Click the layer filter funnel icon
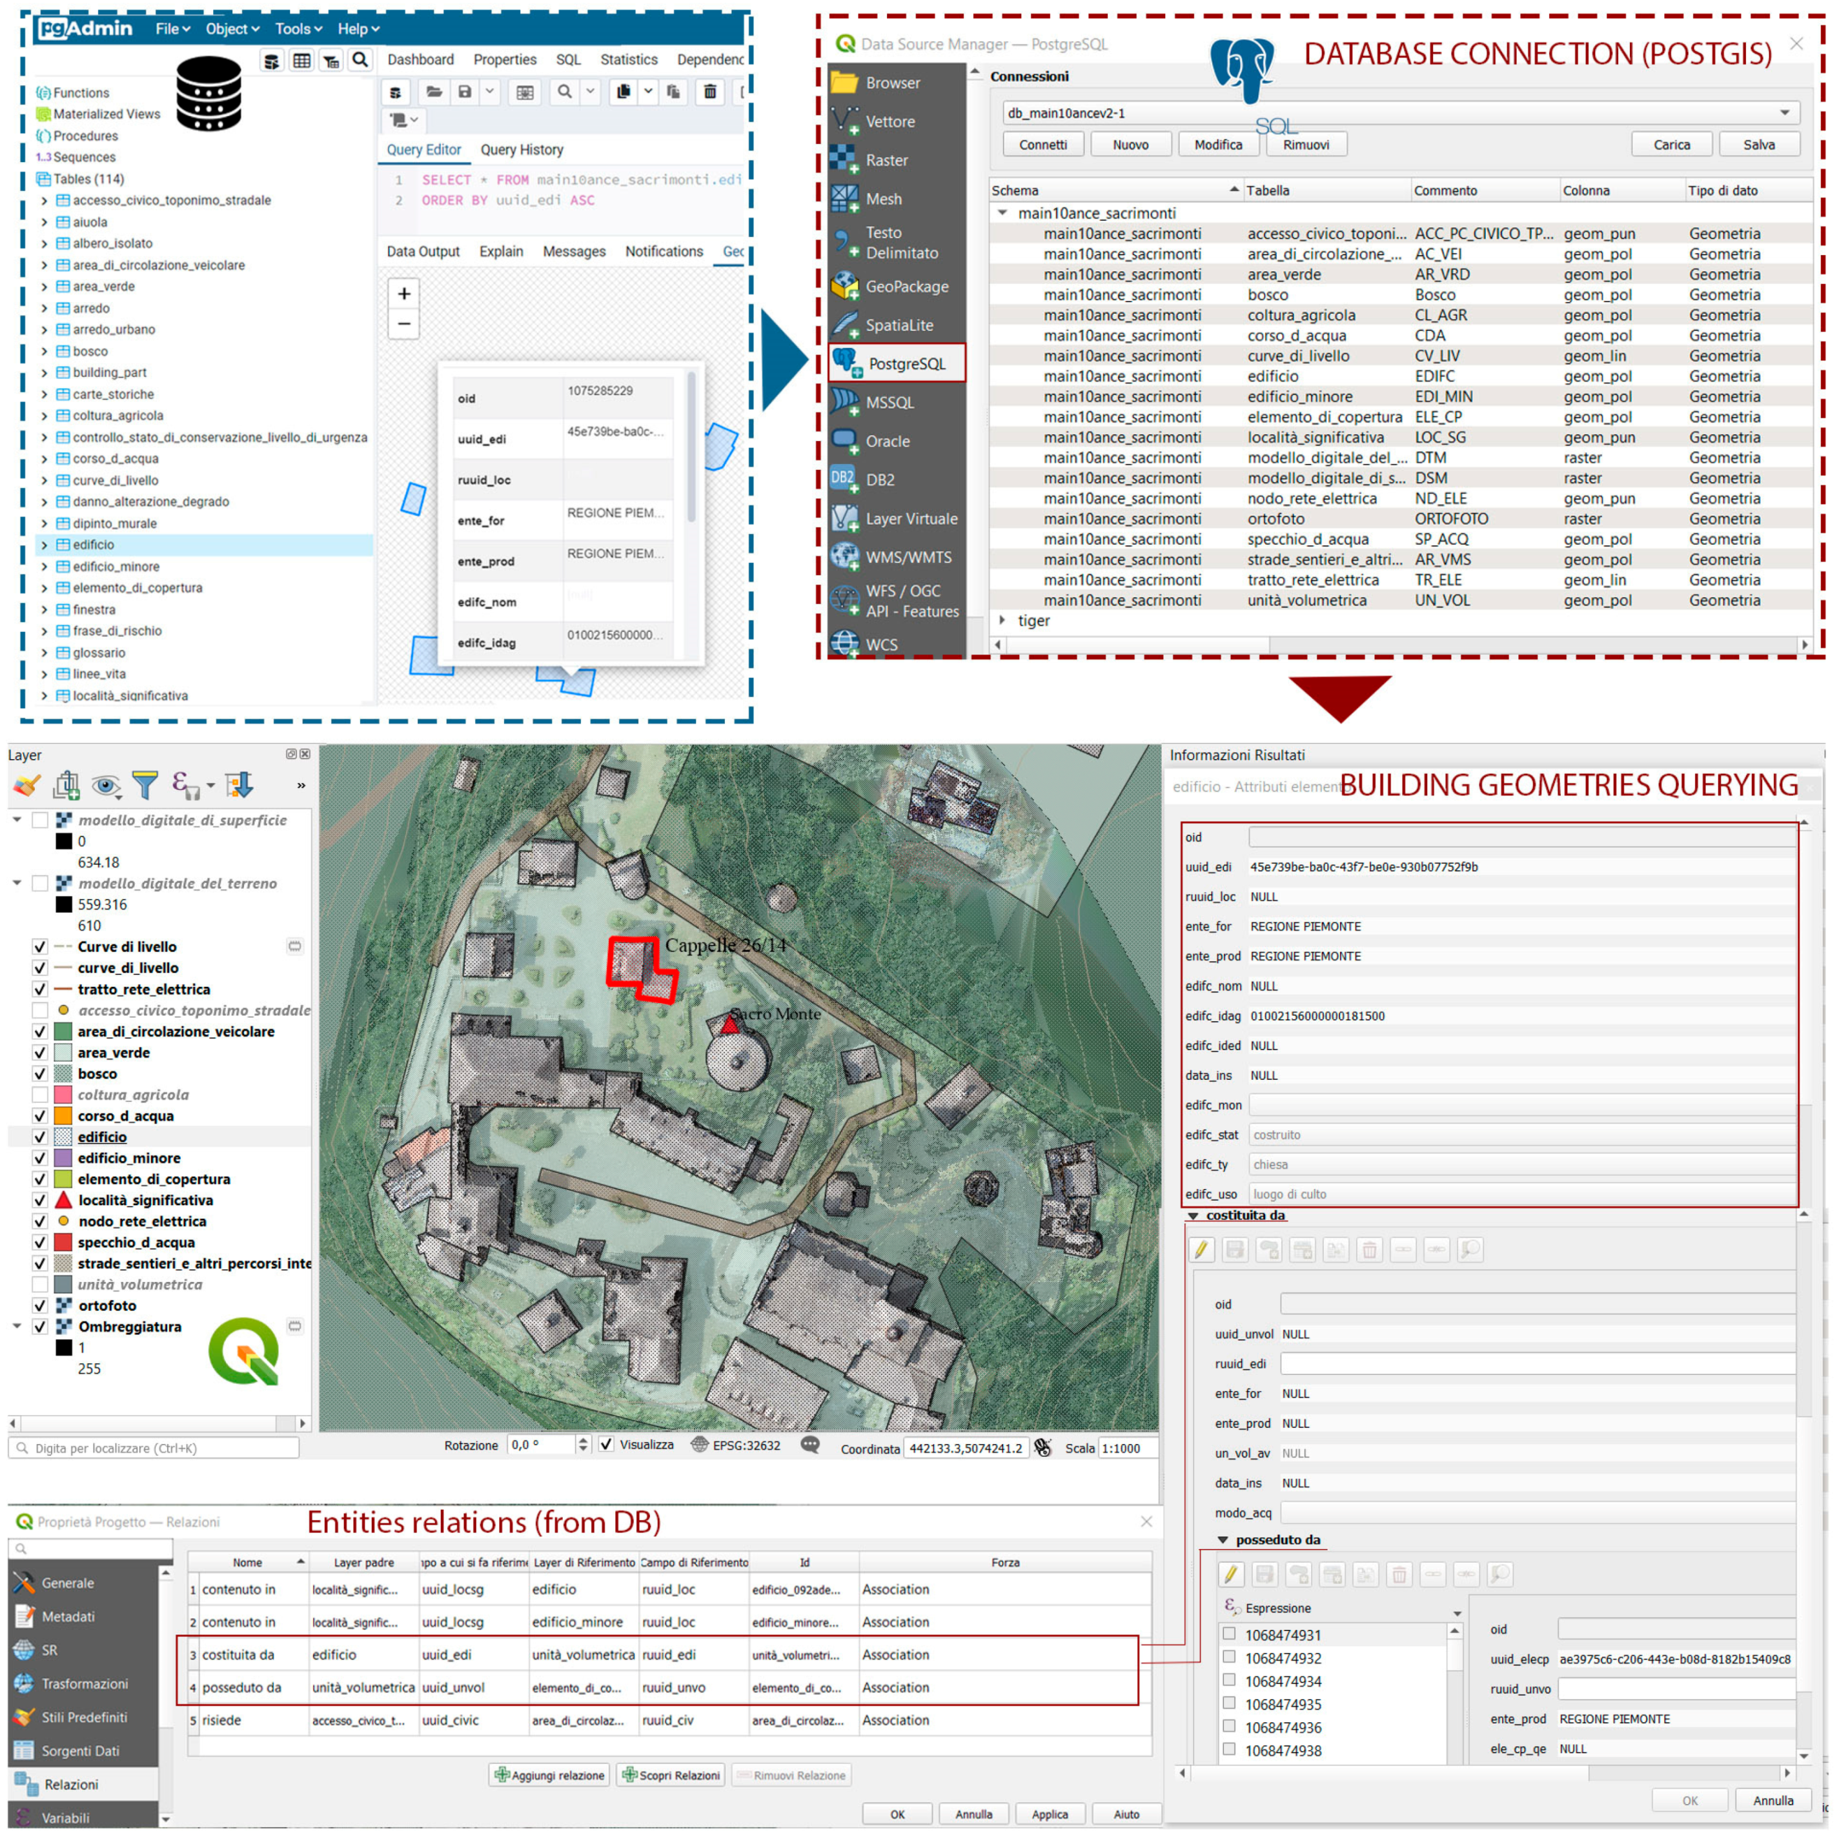 pyautogui.click(x=146, y=786)
